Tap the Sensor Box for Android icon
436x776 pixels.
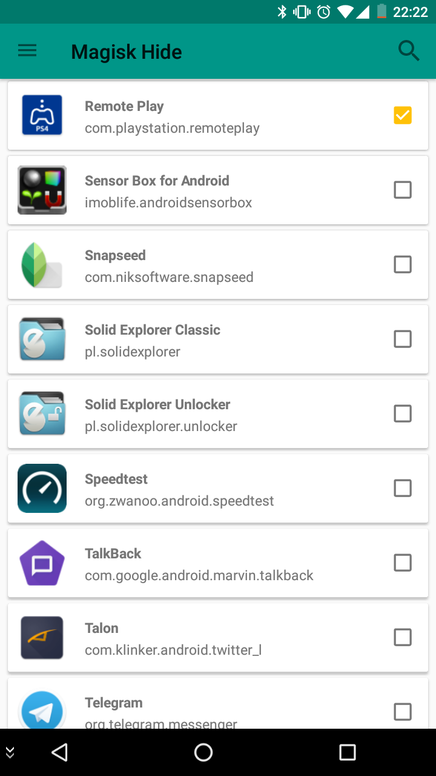click(42, 190)
